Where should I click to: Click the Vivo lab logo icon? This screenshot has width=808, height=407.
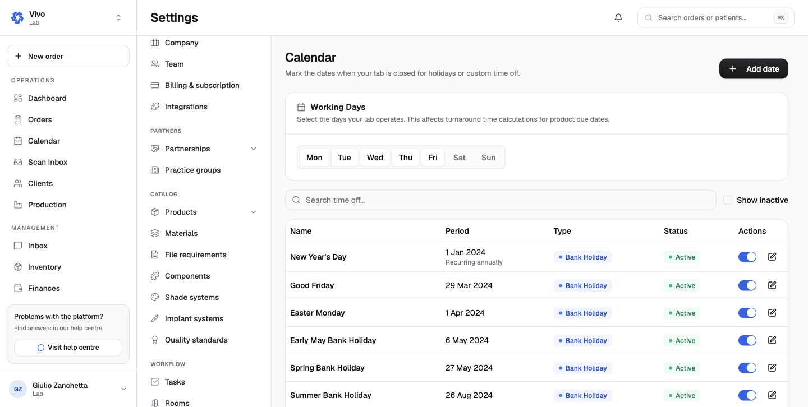coord(17,17)
